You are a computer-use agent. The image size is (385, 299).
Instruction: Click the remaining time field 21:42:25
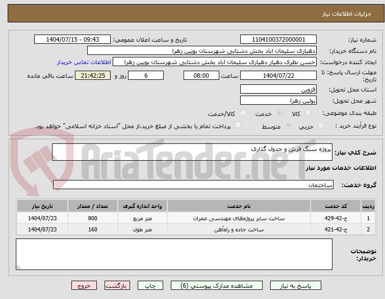click(93, 75)
